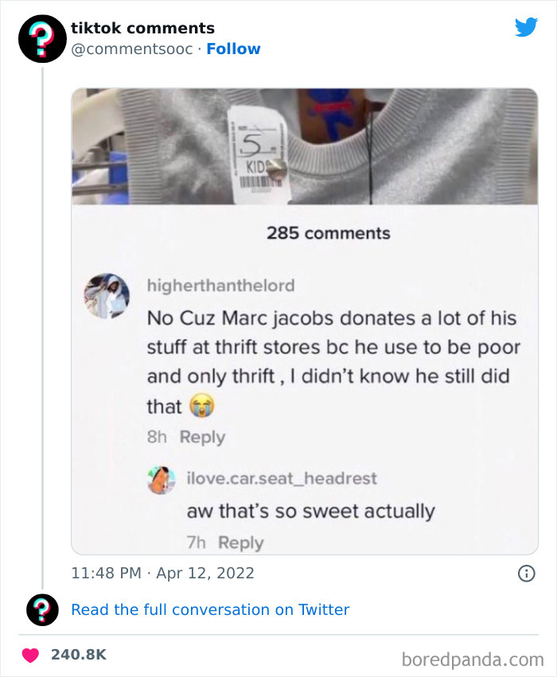
Task: Click the Twitter bird icon
Action: coord(526,27)
